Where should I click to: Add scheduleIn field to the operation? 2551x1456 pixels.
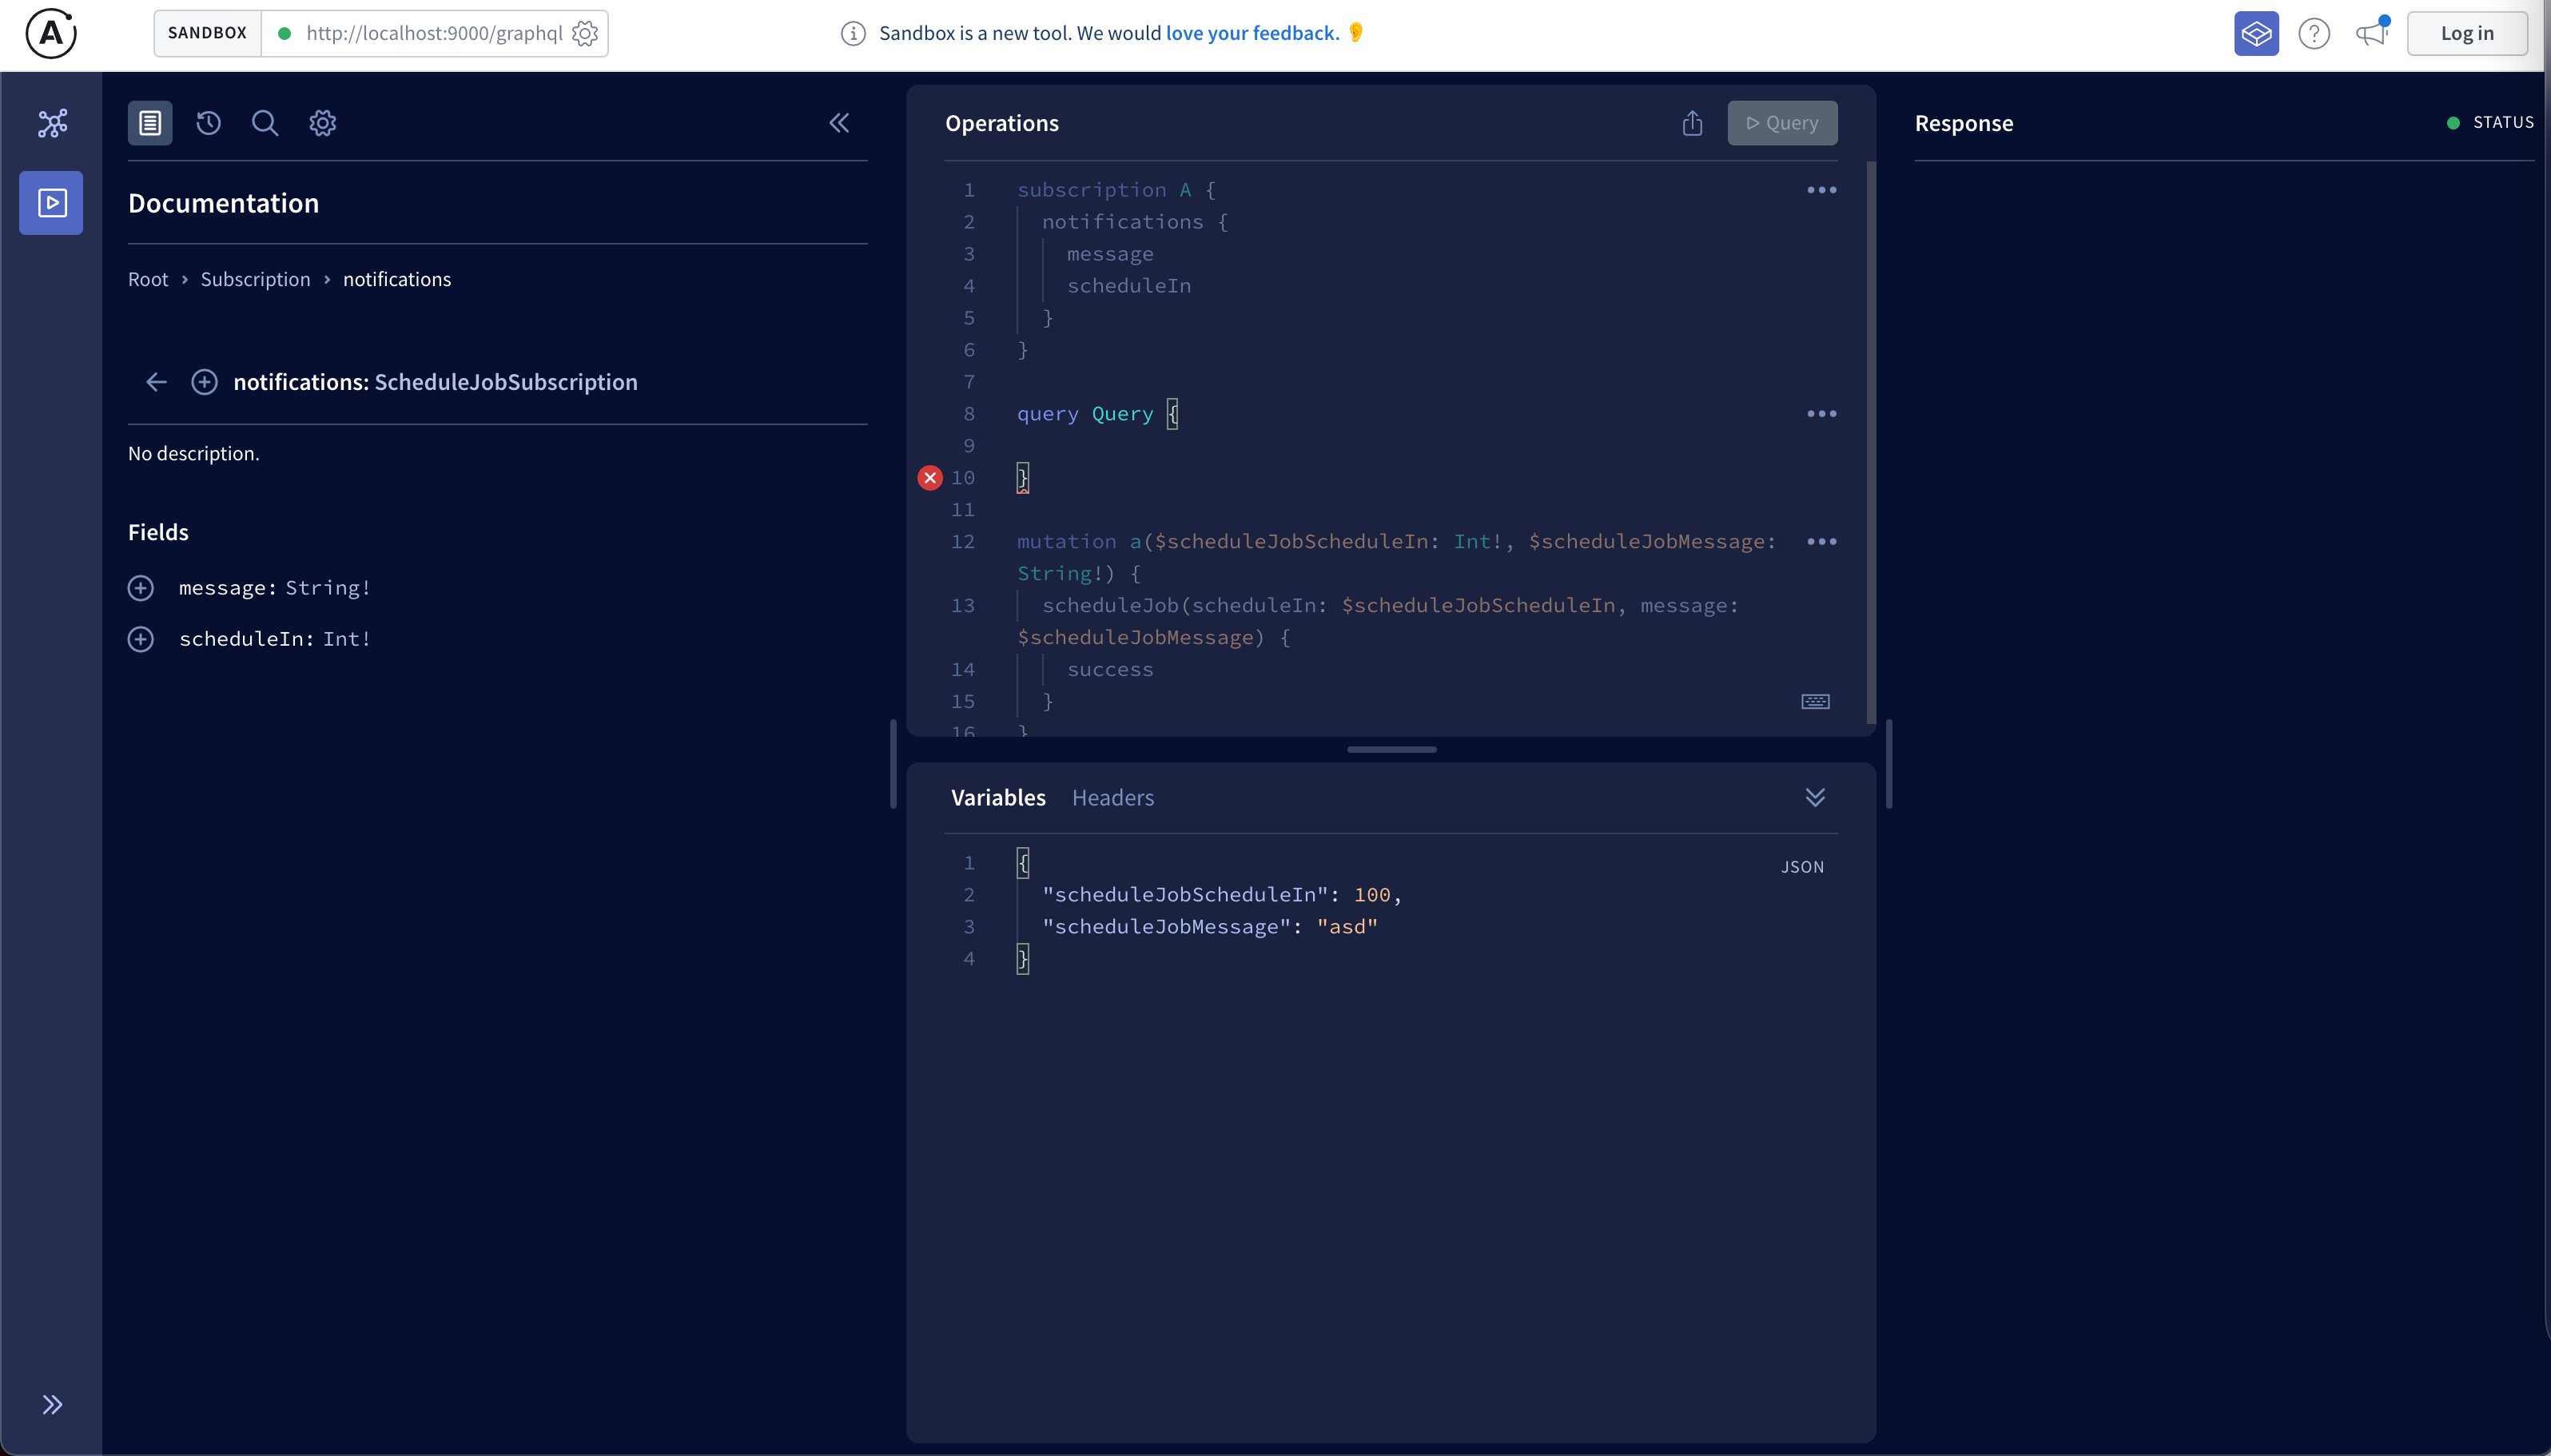141,639
